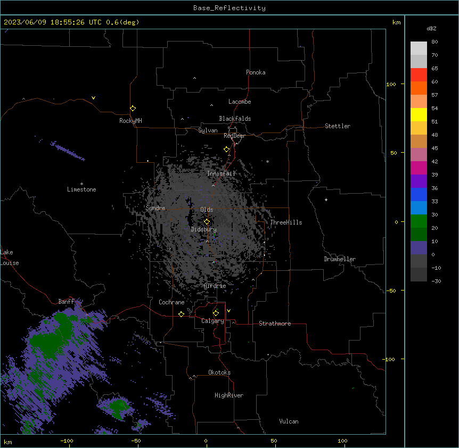This screenshot has height=448, width=459.
Task: Click the Okotoks label
Action: pos(219,372)
